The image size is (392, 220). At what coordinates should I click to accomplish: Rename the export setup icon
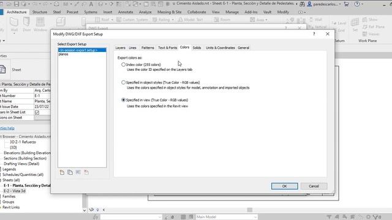click(78, 172)
